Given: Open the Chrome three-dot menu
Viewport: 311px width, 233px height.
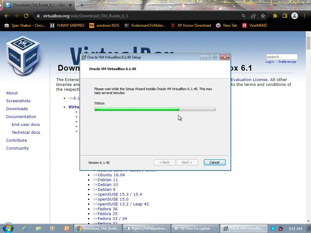Looking at the screenshot, I should pos(304,16).
